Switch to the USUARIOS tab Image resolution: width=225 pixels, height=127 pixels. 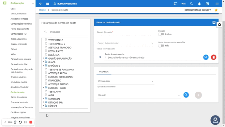click(x=104, y=72)
